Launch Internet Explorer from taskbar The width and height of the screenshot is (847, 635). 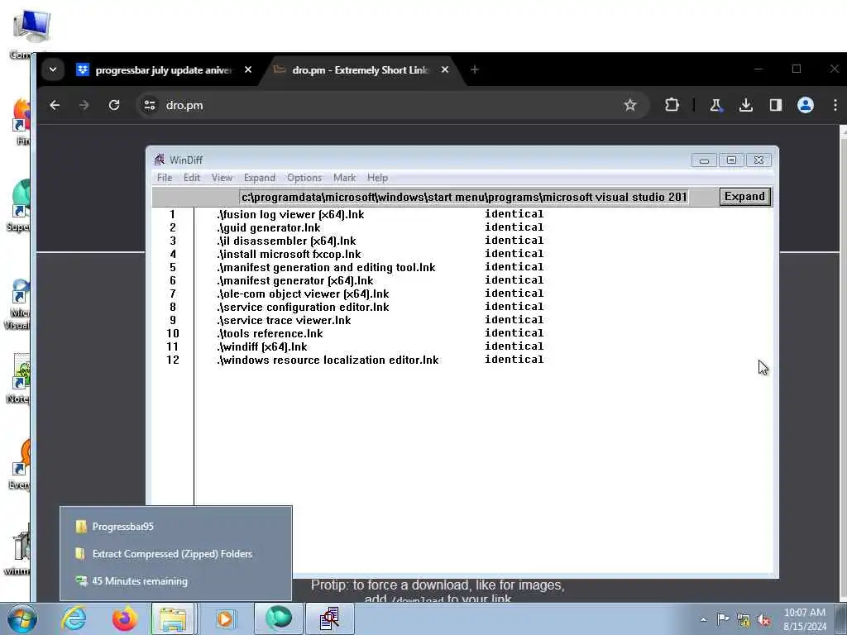pos(74,618)
